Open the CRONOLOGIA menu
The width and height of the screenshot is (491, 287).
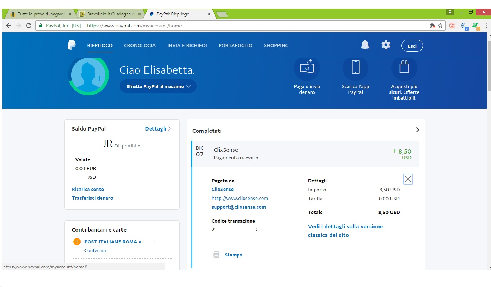[x=140, y=45]
